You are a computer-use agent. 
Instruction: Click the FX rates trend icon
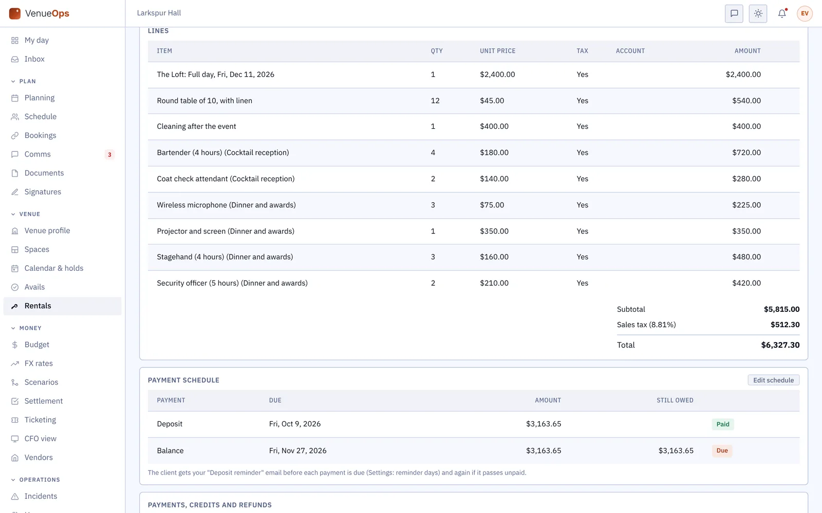tap(15, 364)
